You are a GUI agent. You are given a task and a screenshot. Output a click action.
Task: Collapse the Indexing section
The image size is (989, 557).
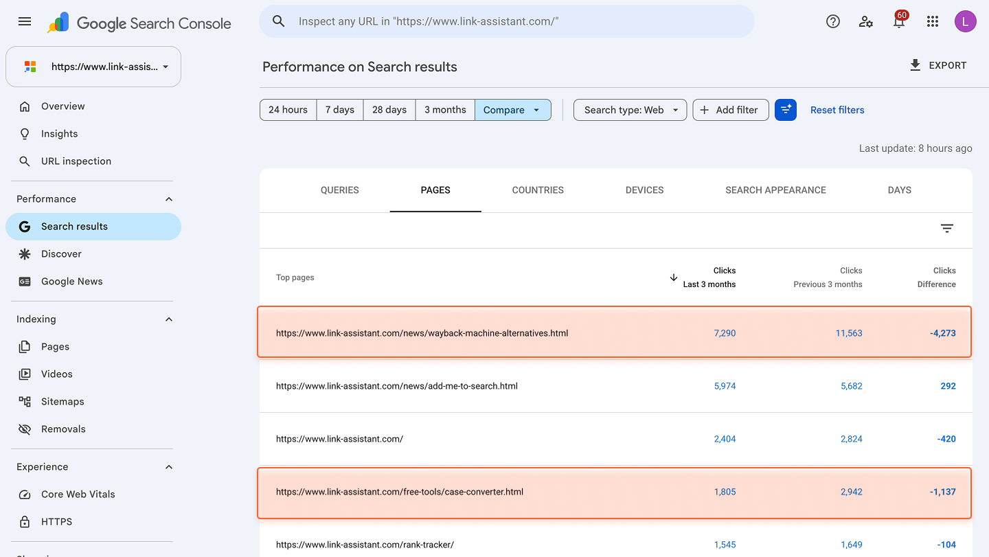pos(169,319)
